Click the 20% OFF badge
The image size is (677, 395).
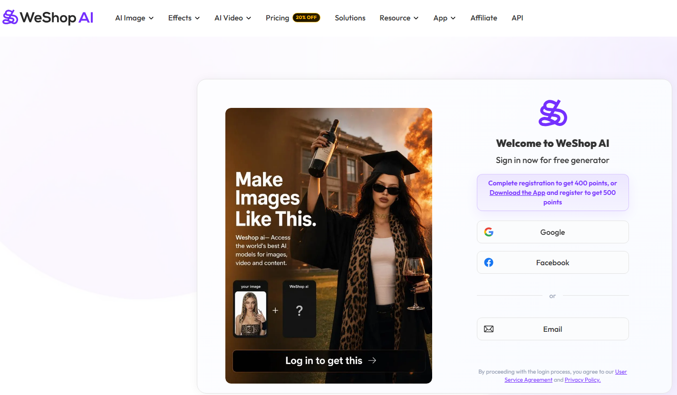[307, 18]
